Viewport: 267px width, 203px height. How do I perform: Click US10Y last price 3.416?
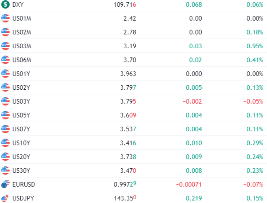(128, 143)
